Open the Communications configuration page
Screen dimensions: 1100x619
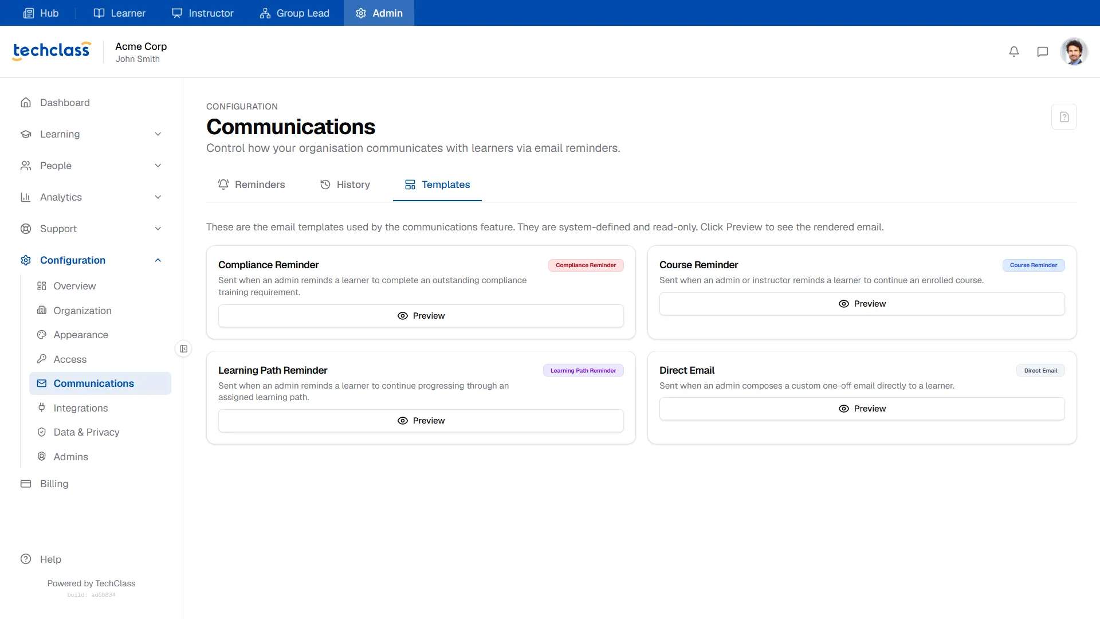(x=100, y=383)
